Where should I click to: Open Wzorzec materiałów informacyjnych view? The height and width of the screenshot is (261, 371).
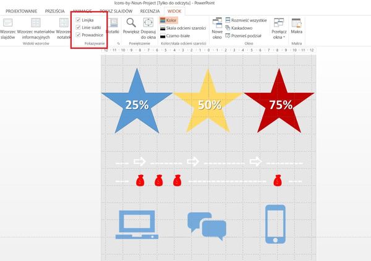[x=35, y=29]
